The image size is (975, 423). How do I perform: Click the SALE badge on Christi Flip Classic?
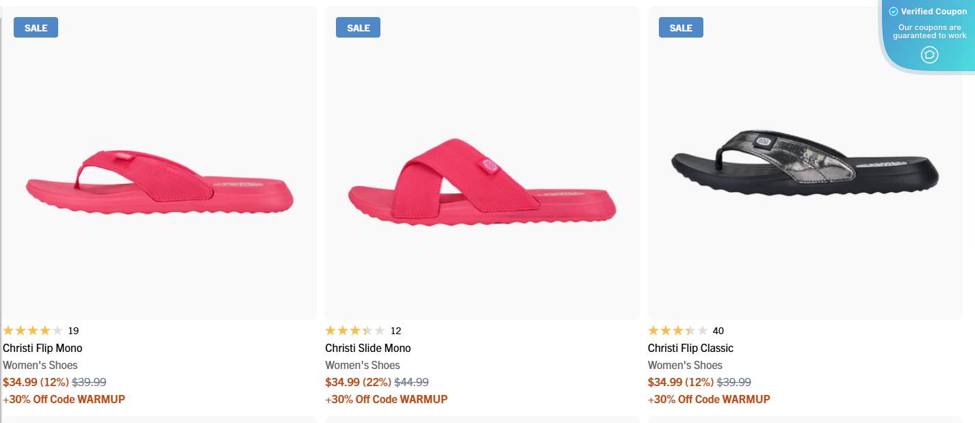coord(680,27)
